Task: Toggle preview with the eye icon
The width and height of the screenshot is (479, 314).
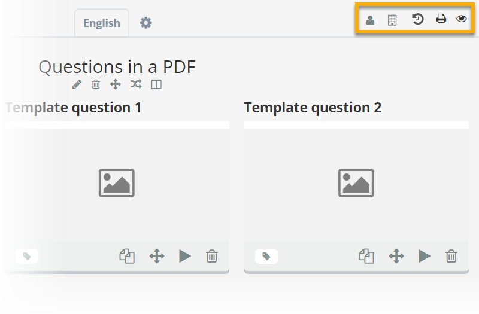Action: (461, 19)
